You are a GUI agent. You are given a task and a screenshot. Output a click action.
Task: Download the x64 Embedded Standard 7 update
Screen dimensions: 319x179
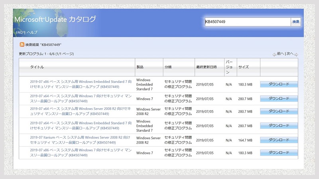pos(279,126)
